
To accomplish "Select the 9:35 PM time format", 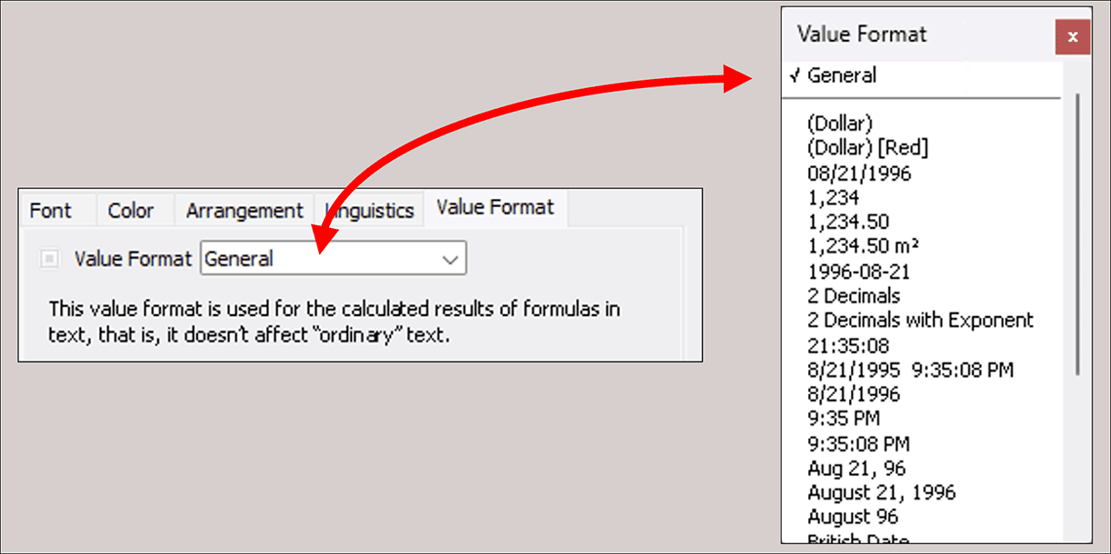I will pos(844,419).
